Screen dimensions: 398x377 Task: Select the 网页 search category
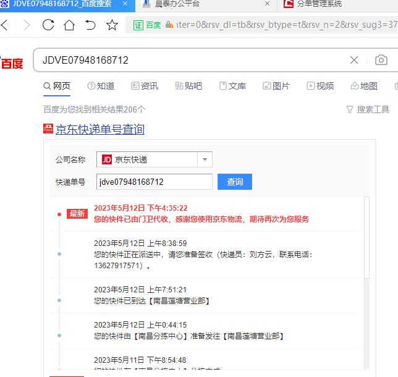(x=57, y=86)
